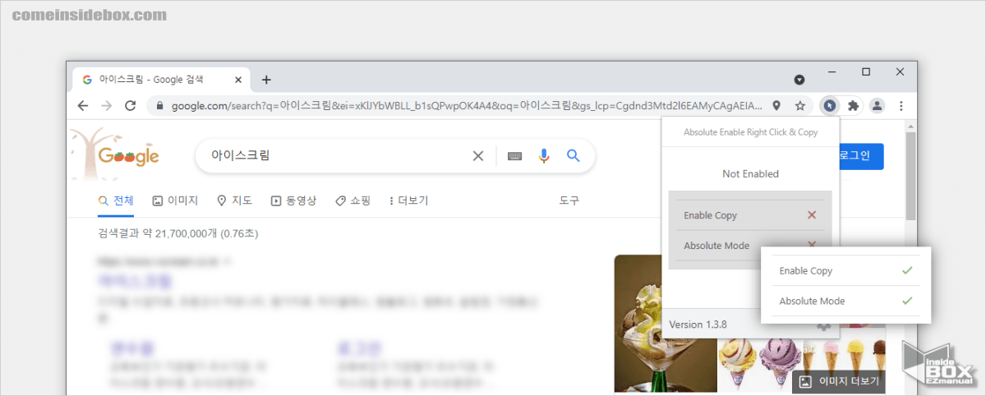Screen dimensions: 986x396
Task: Click the scrollbar up arrow
Action: point(910,126)
